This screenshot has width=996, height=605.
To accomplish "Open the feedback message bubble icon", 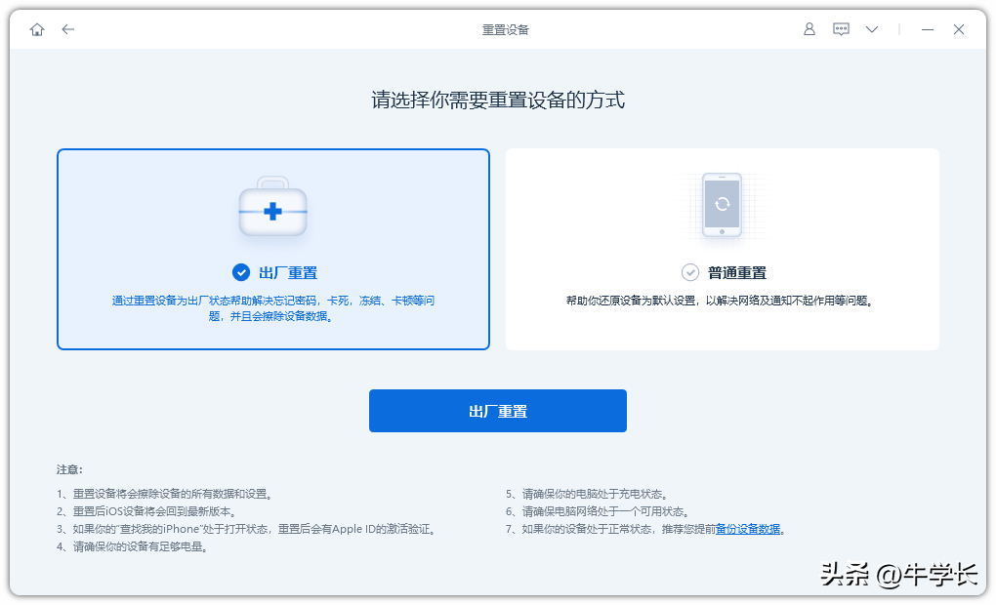I will pos(841,29).
